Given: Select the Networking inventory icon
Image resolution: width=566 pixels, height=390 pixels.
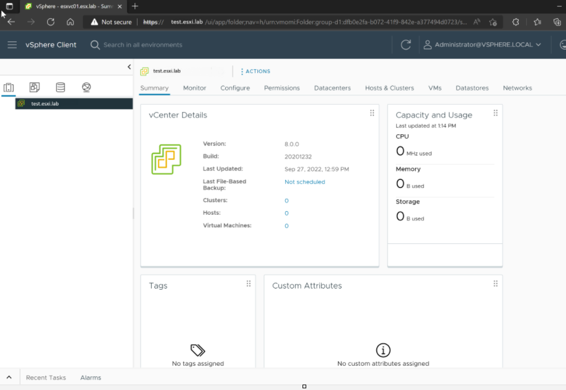Looking at the screenshot, I should (86, 87).
